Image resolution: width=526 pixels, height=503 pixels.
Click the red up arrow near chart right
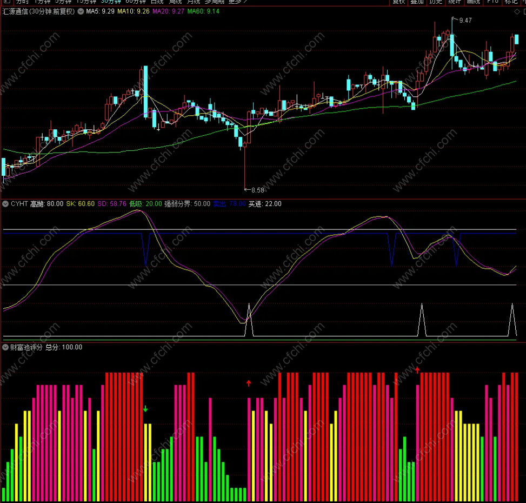click(x=417, y=369)
